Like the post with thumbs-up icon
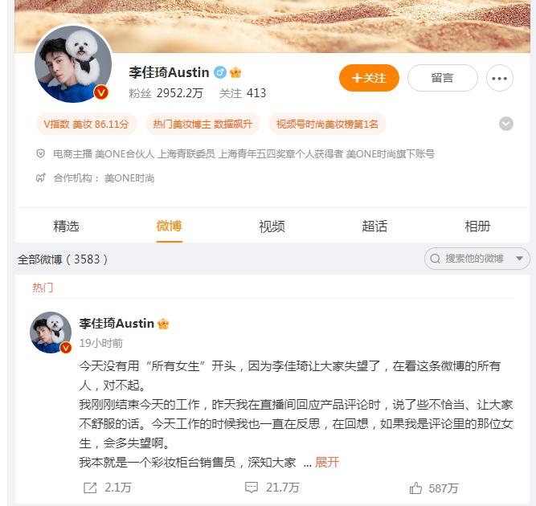The width and height of the screenshot is (536, 506). click(415, 488)
